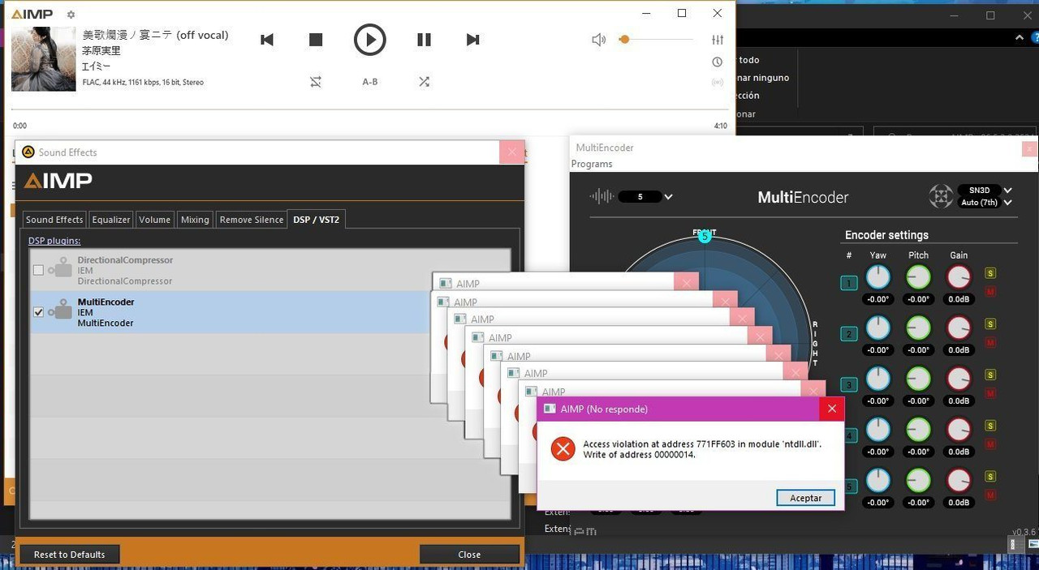The height and width of the screenshot is (570, 1039).
Task: Click the Ambisonics output icon
Action: pos(941,196)
